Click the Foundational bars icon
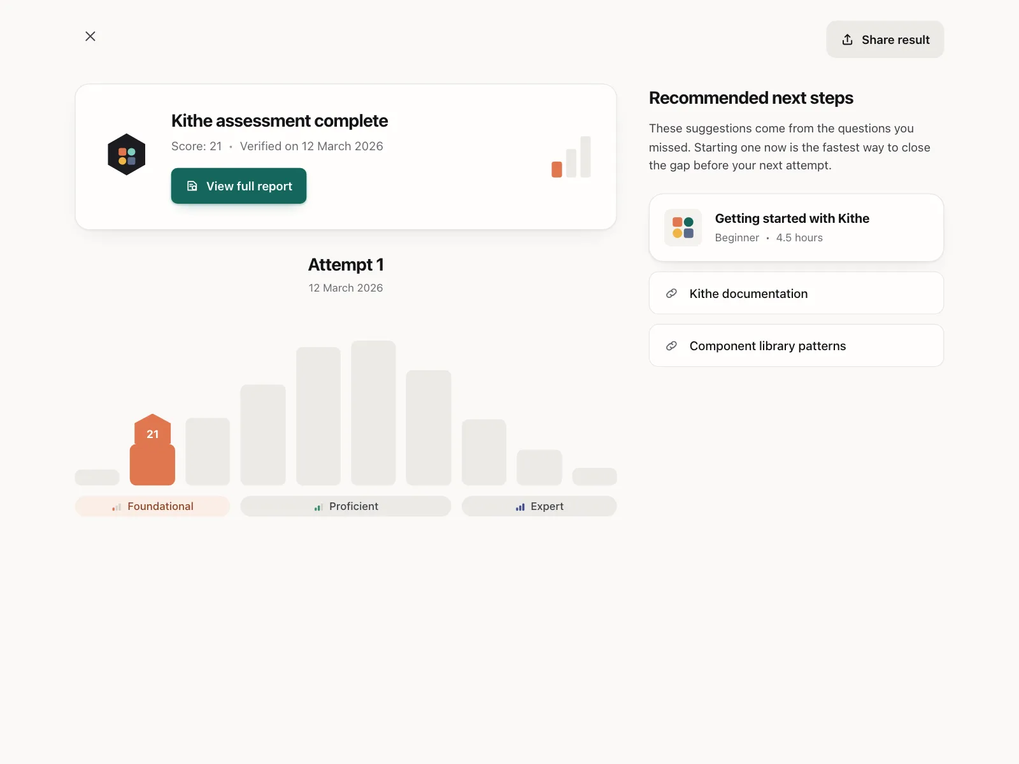This screenshot has width=1019, height=764. coord(117,507)
